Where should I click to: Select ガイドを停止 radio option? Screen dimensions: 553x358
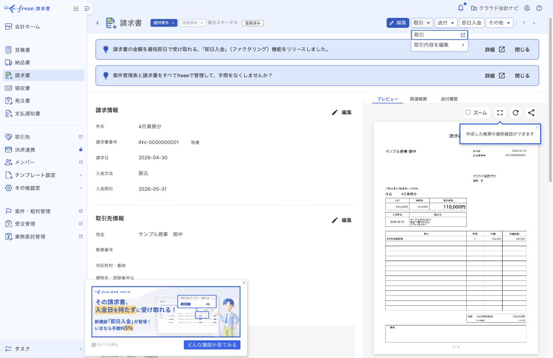[94, 345]
